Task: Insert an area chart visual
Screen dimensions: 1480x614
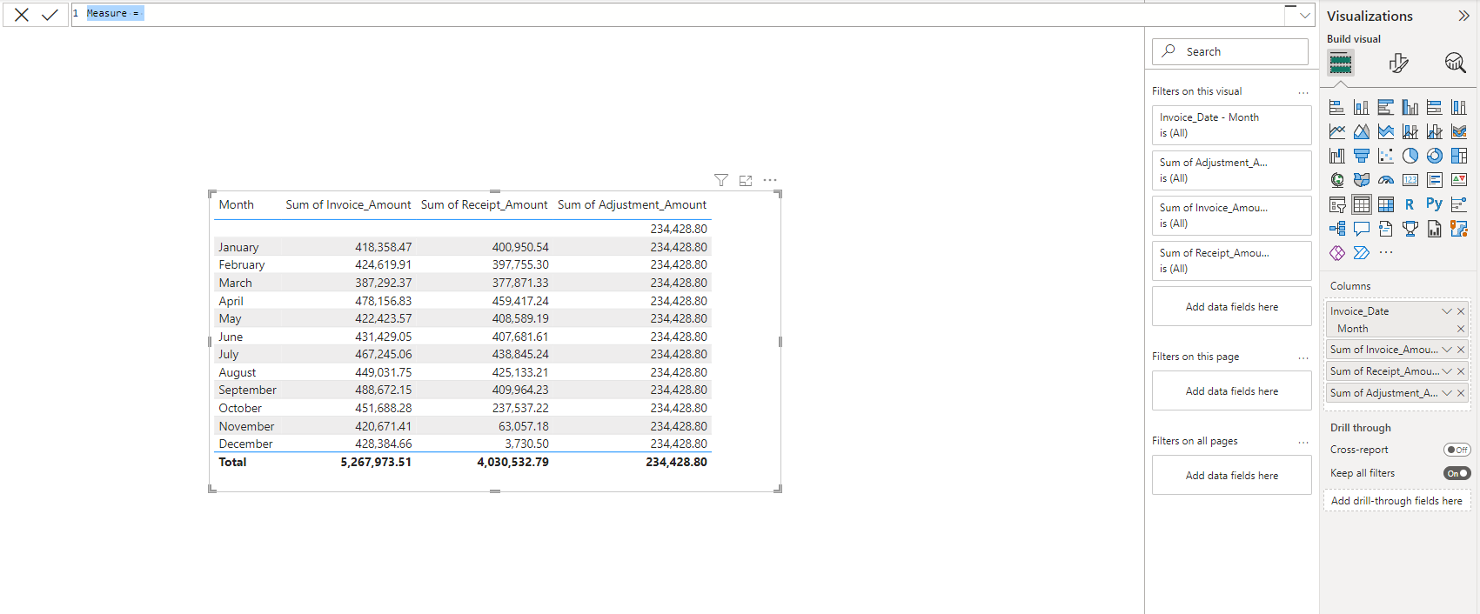Action: pos(1362,131)
